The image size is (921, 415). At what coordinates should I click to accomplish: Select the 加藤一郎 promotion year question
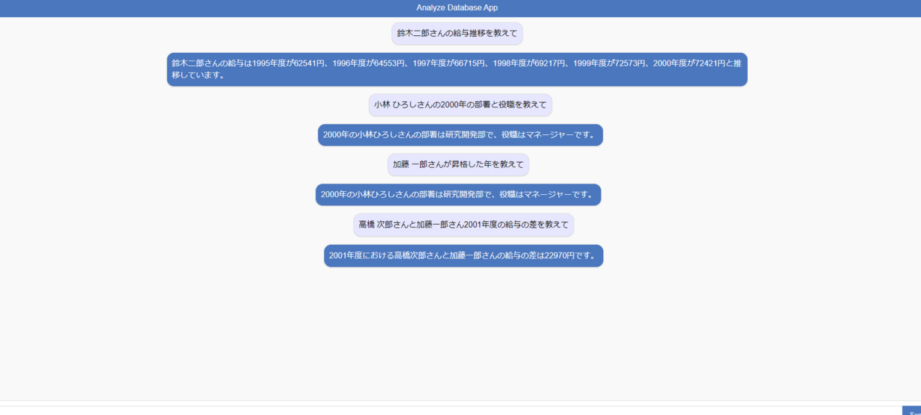tap(458, 164)
